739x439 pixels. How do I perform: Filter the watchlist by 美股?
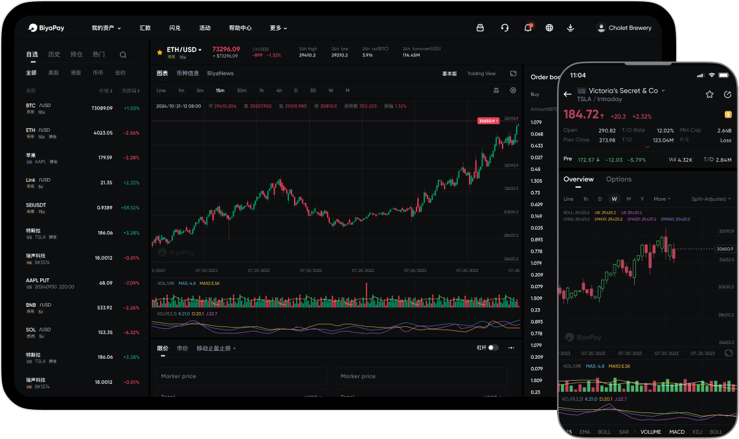pos(53,73)
